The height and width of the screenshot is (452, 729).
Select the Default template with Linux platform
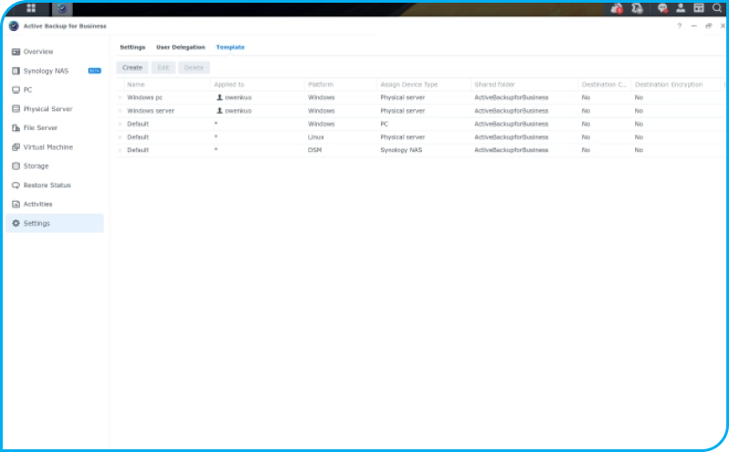(x=421, y=137)
